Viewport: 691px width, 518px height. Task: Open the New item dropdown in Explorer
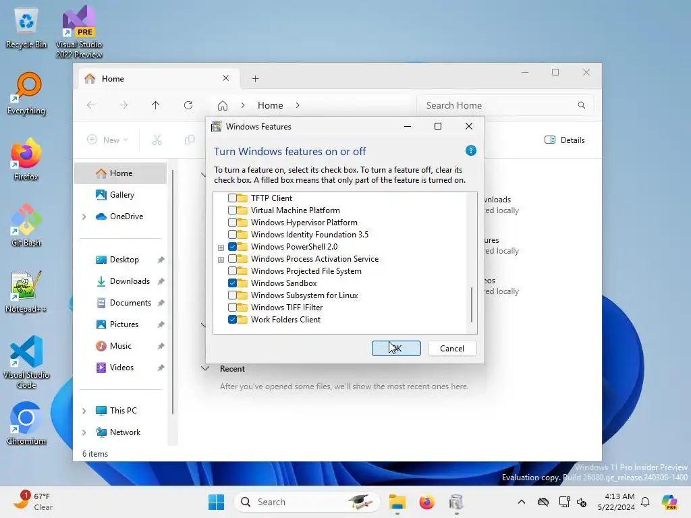coord(107,140)
